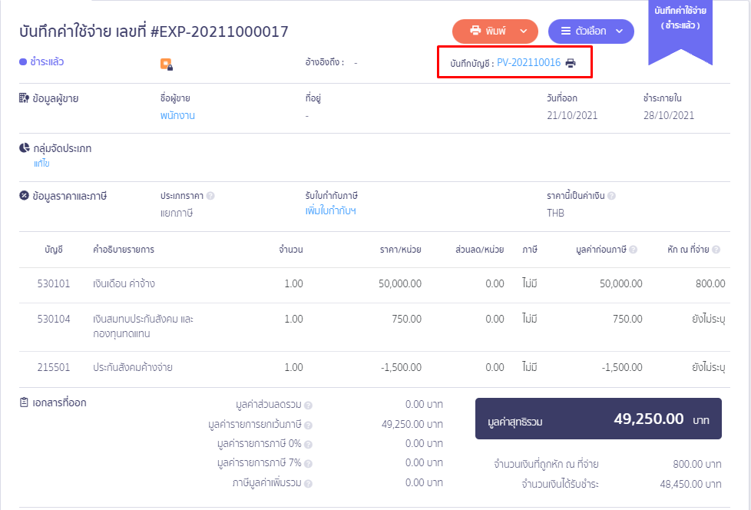Click the orange พิมพ์ print button
The width and height of the screenshot is (751, 510).
[x=495, y=31]
